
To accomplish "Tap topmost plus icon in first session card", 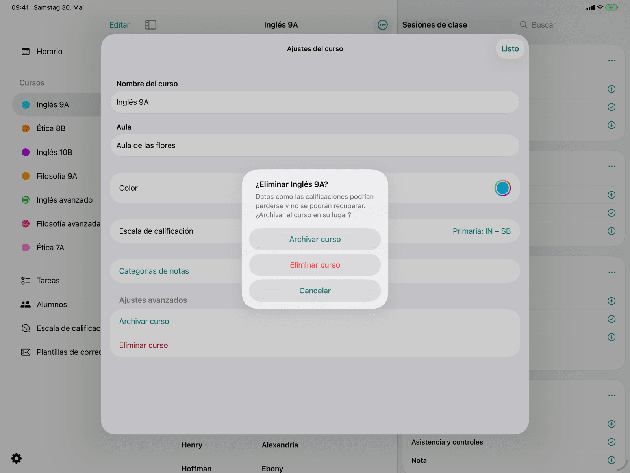I will point(611,89).
